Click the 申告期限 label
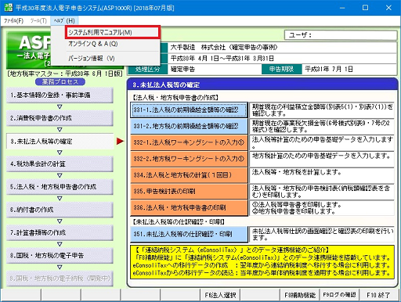This screenshot has width=401, height=302. tap(281, 69)
